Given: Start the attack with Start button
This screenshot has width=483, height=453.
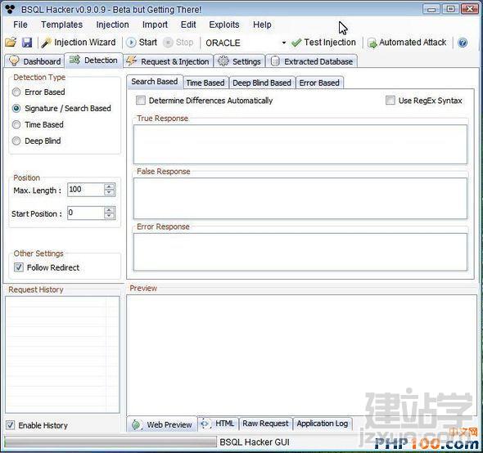Looking at the screenshot, I should tap(142, 43).
